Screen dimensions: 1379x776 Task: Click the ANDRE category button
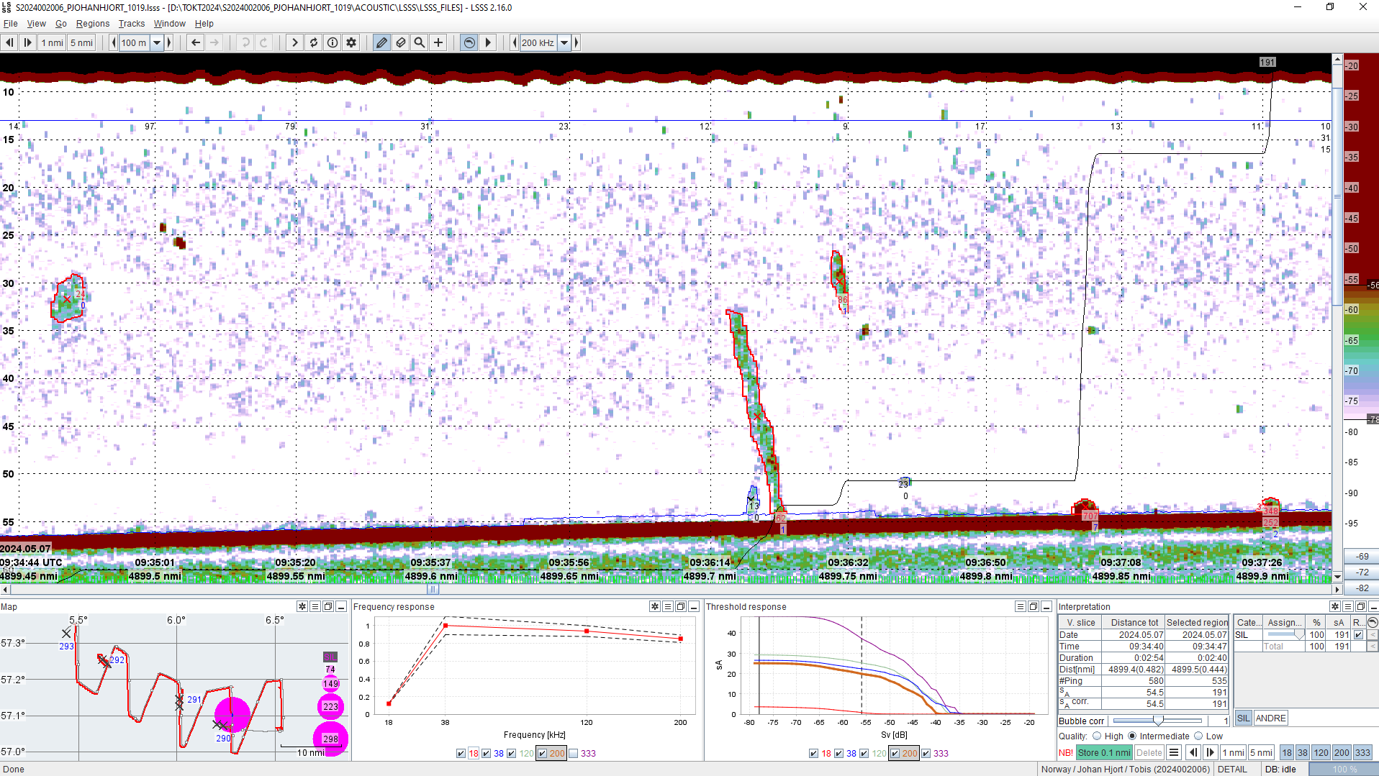pos(1270,718)
